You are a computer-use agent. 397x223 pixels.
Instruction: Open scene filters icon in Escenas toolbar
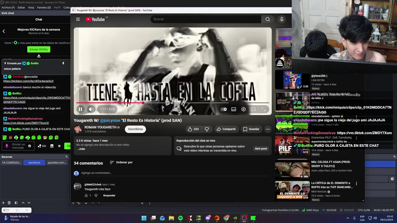pos(16,203)
